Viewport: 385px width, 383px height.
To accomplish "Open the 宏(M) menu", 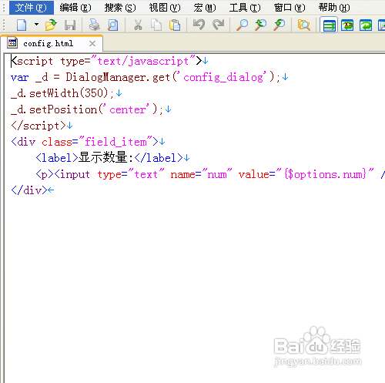I will pos(205,8).
